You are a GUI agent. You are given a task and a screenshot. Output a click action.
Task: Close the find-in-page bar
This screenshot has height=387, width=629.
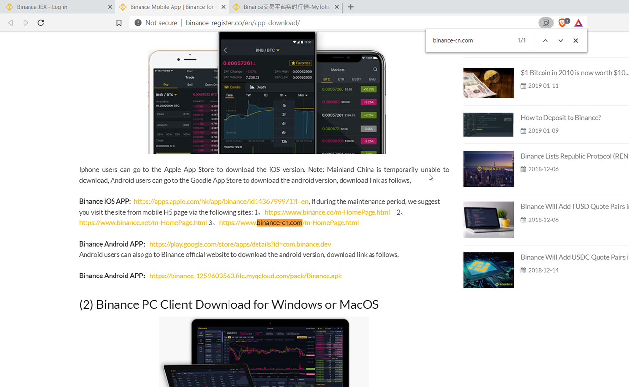[576, 41]
